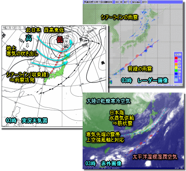The image size is (186, 171).
Task: Click the 寒気先端の雲帯 label
Action: tap(103, 134)
